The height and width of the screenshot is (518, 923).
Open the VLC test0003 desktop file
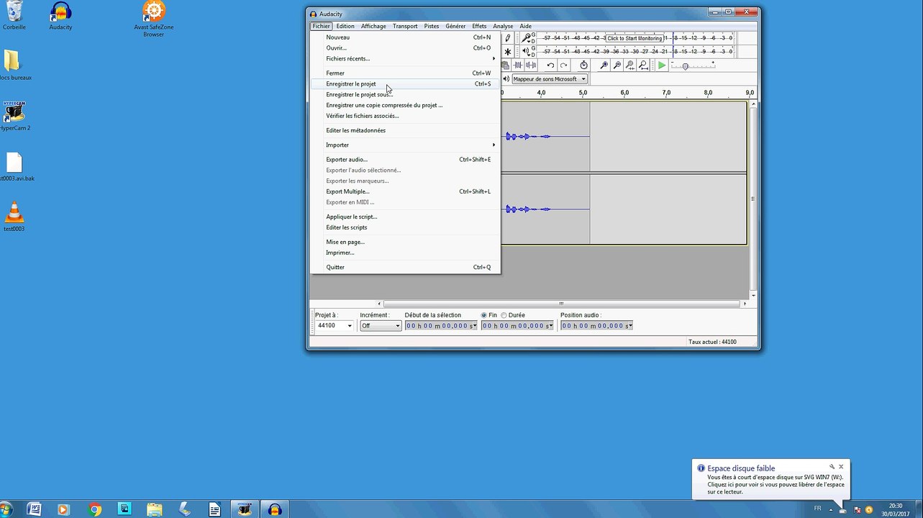point(14,217)
